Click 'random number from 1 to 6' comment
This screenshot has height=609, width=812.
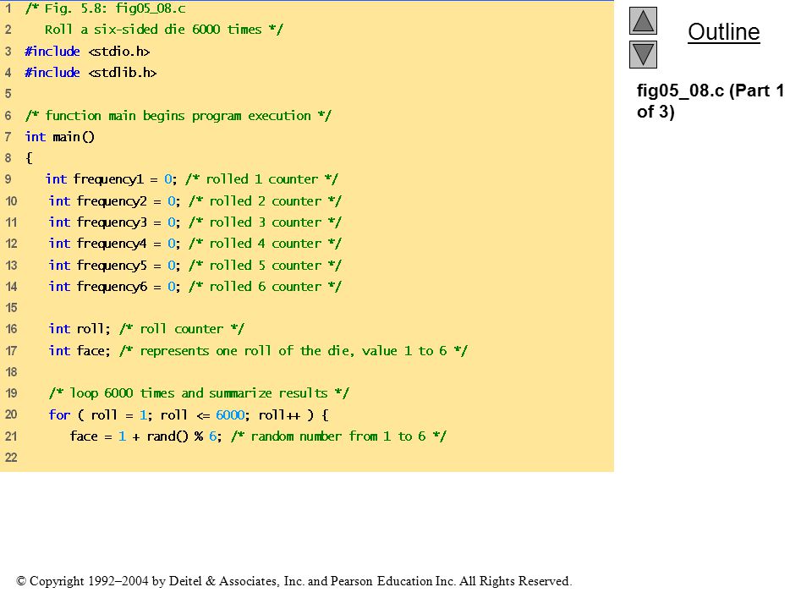click(338, 436)
